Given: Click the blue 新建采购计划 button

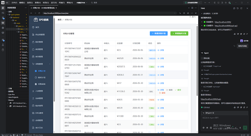Looking at the screenshot, I should click(x=159, y=33).
